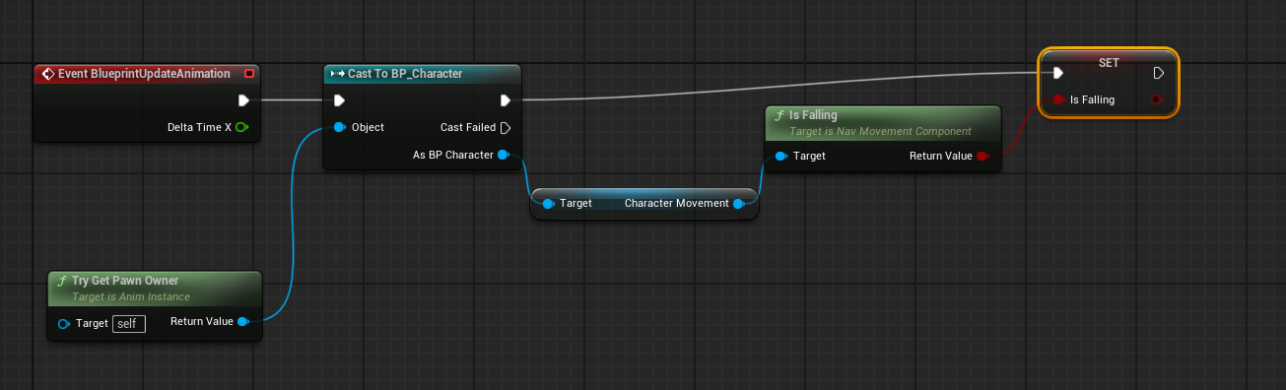
Task: Click the Is Falling Return Value red pin
Action: point(981,156)
